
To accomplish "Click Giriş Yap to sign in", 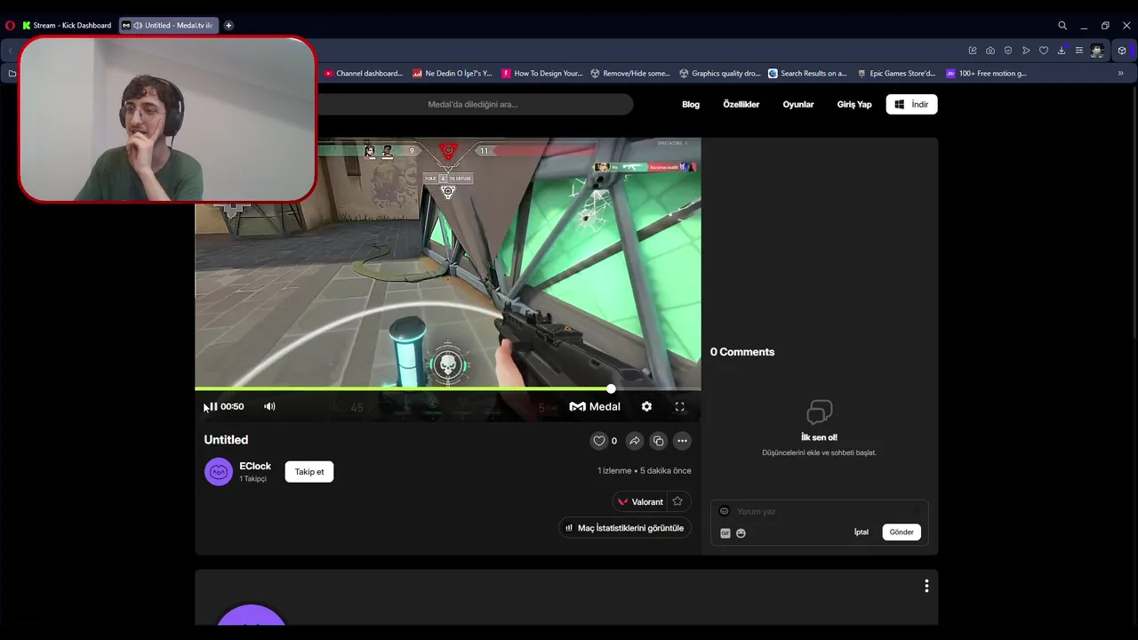I will tap(854, 104).
